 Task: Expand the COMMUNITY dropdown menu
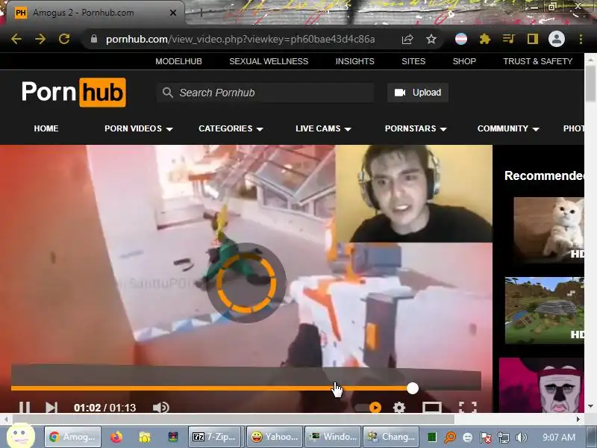click(x=508, y=128)
